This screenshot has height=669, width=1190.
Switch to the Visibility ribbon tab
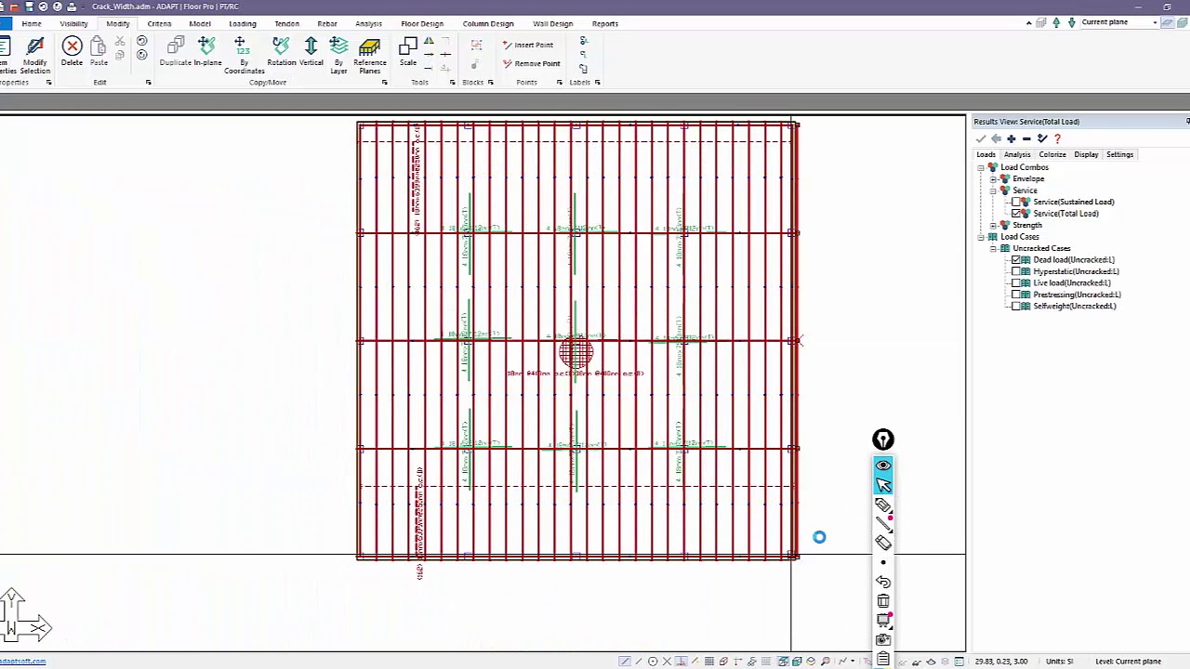[x=73, y=23]
